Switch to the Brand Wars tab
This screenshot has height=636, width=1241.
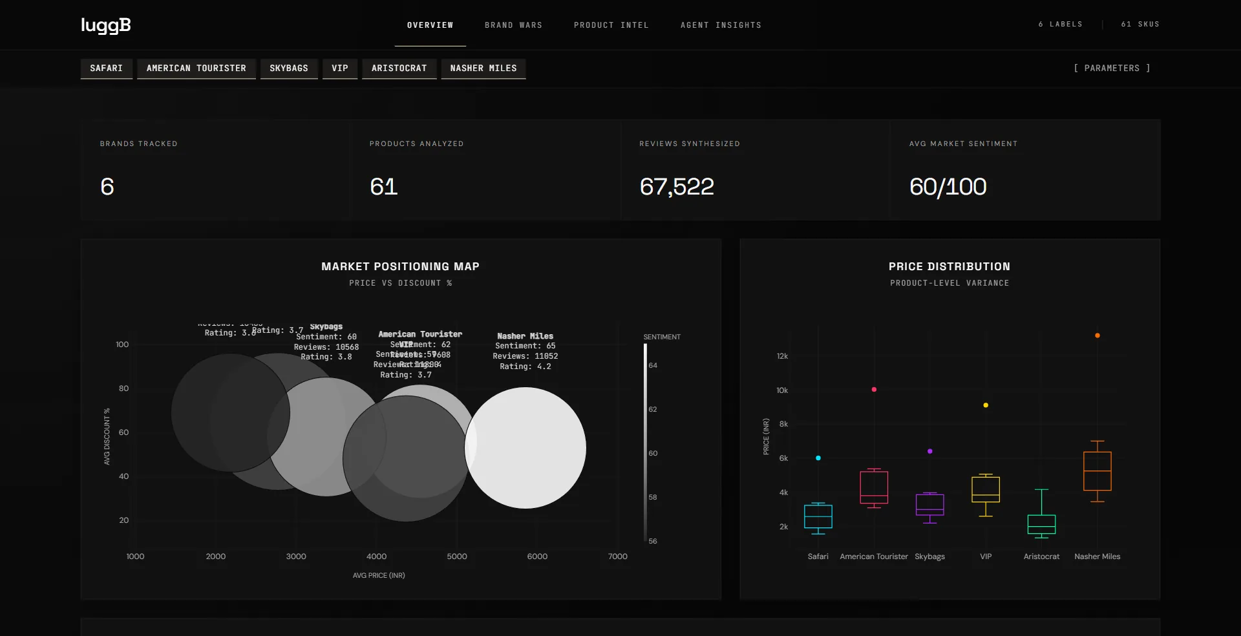tap(514, 25)
